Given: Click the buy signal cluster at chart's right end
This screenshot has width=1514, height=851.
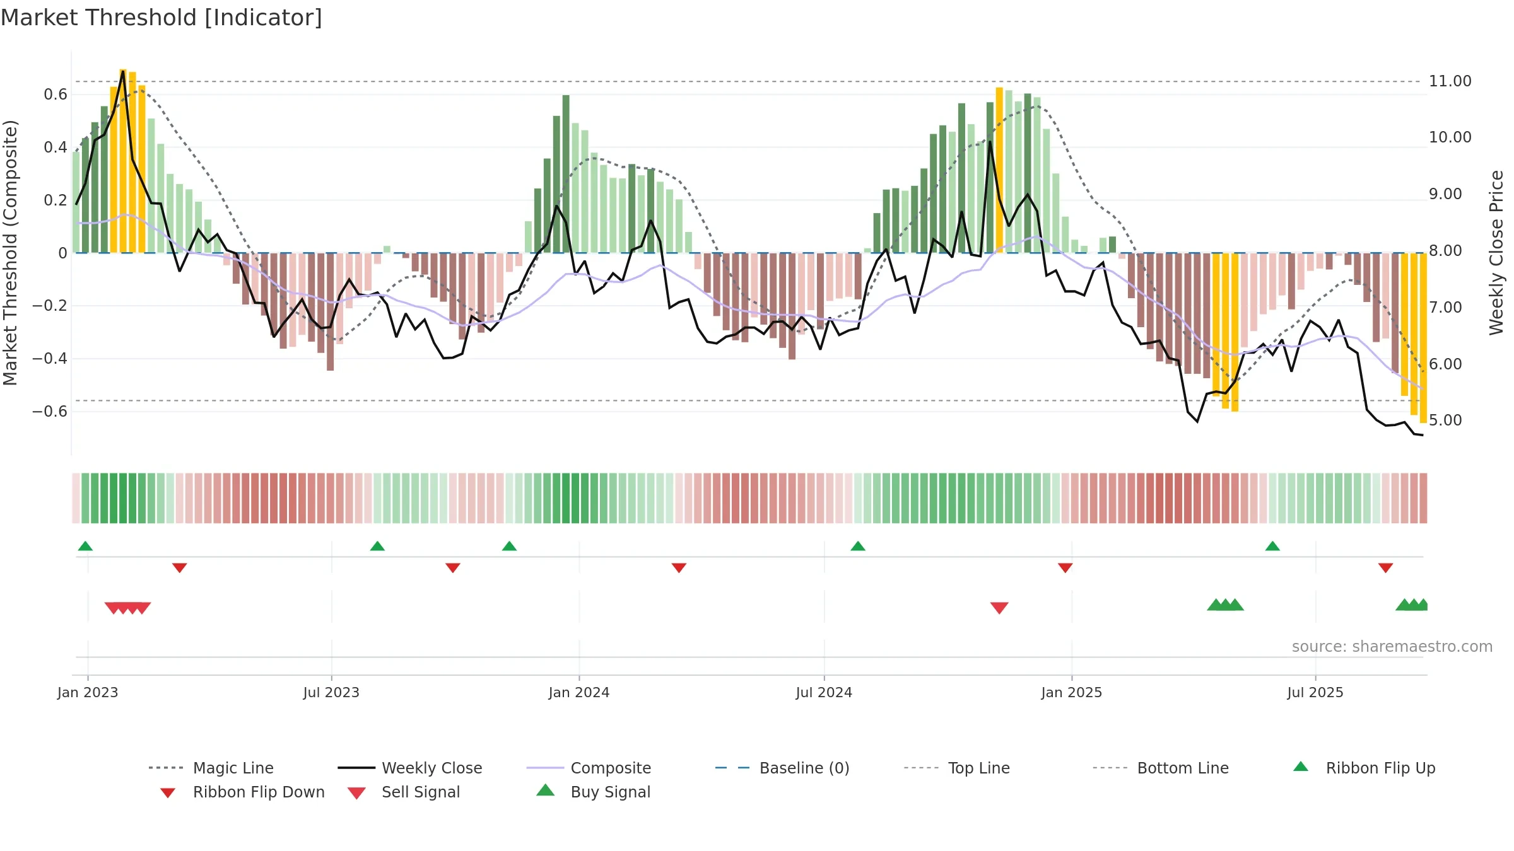Looking at the screenshot, I should 1412,605.
